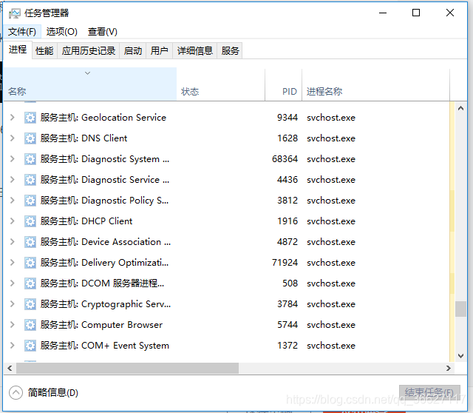The height and width of the screenshot is (413, 473).
Task: Click the gear icon for Computer Browser
Action: click(x=30, y=325)
